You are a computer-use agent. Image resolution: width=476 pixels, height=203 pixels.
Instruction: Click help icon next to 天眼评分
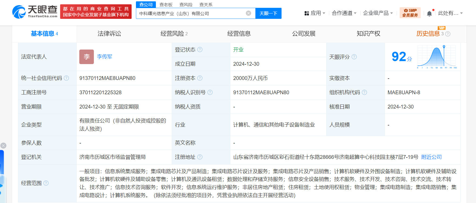tap(354, 57)
